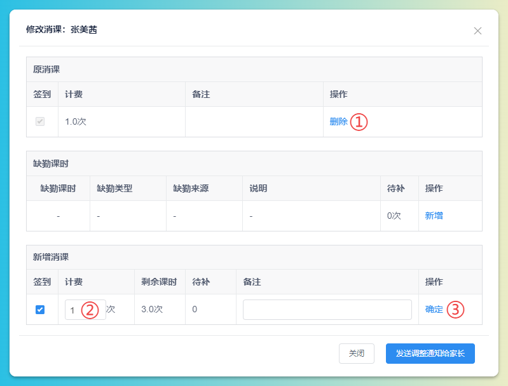Focus the 备注 text input in 新增消课
508x386 pixels.
tap(327, 310)
